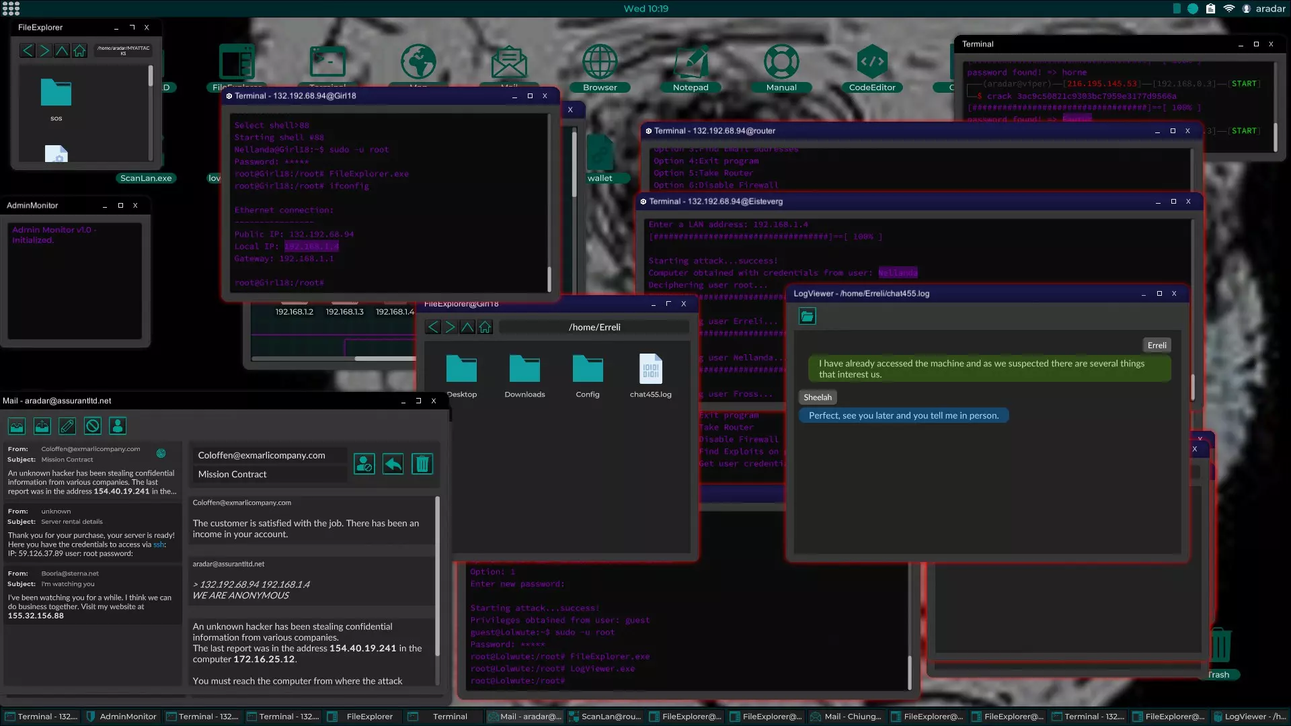
Task: Navigate up in /home/Erreli file explorer
Action: click(x=467, y=327)
